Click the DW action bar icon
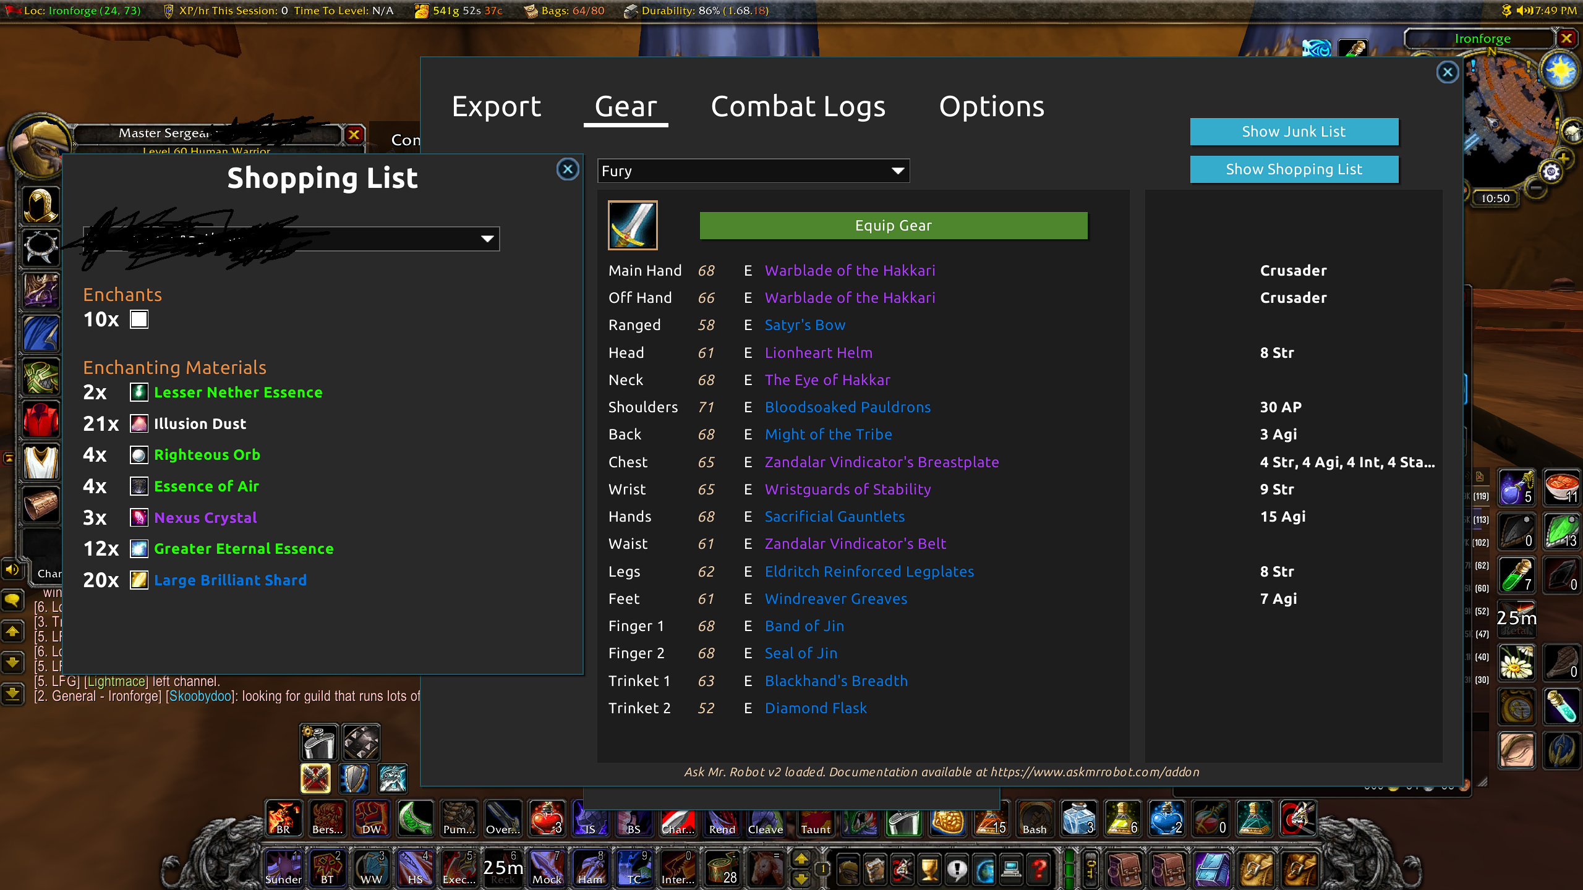 coord(372,818)
